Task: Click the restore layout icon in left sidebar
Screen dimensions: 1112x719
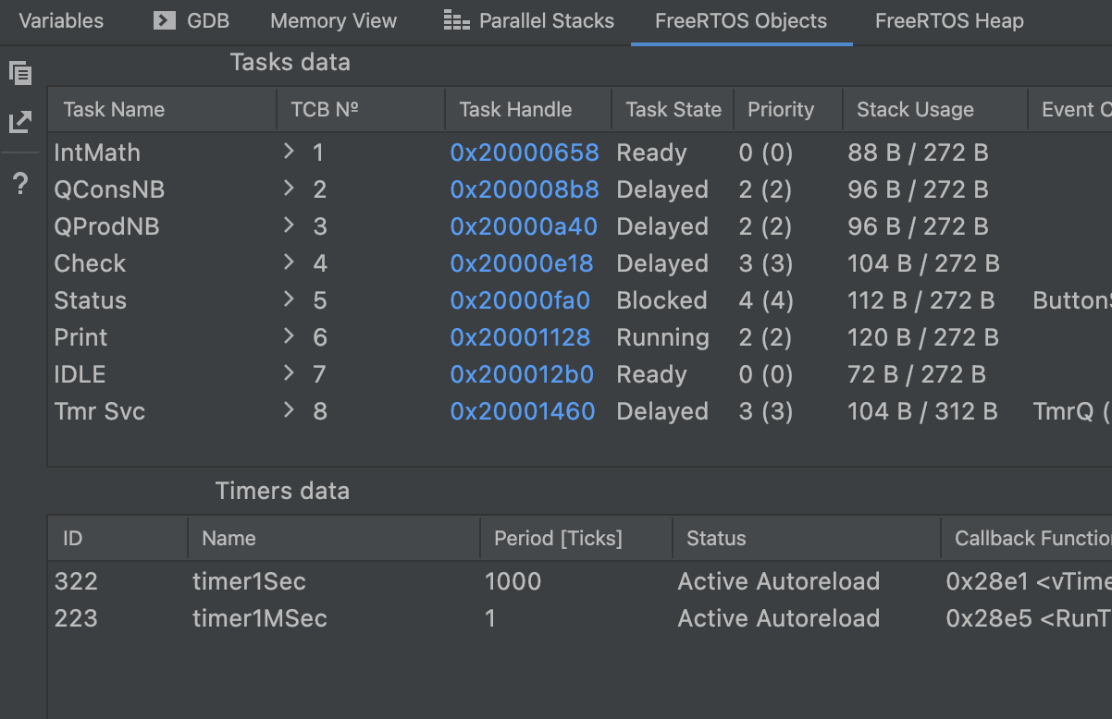Action: coord(20,73)
